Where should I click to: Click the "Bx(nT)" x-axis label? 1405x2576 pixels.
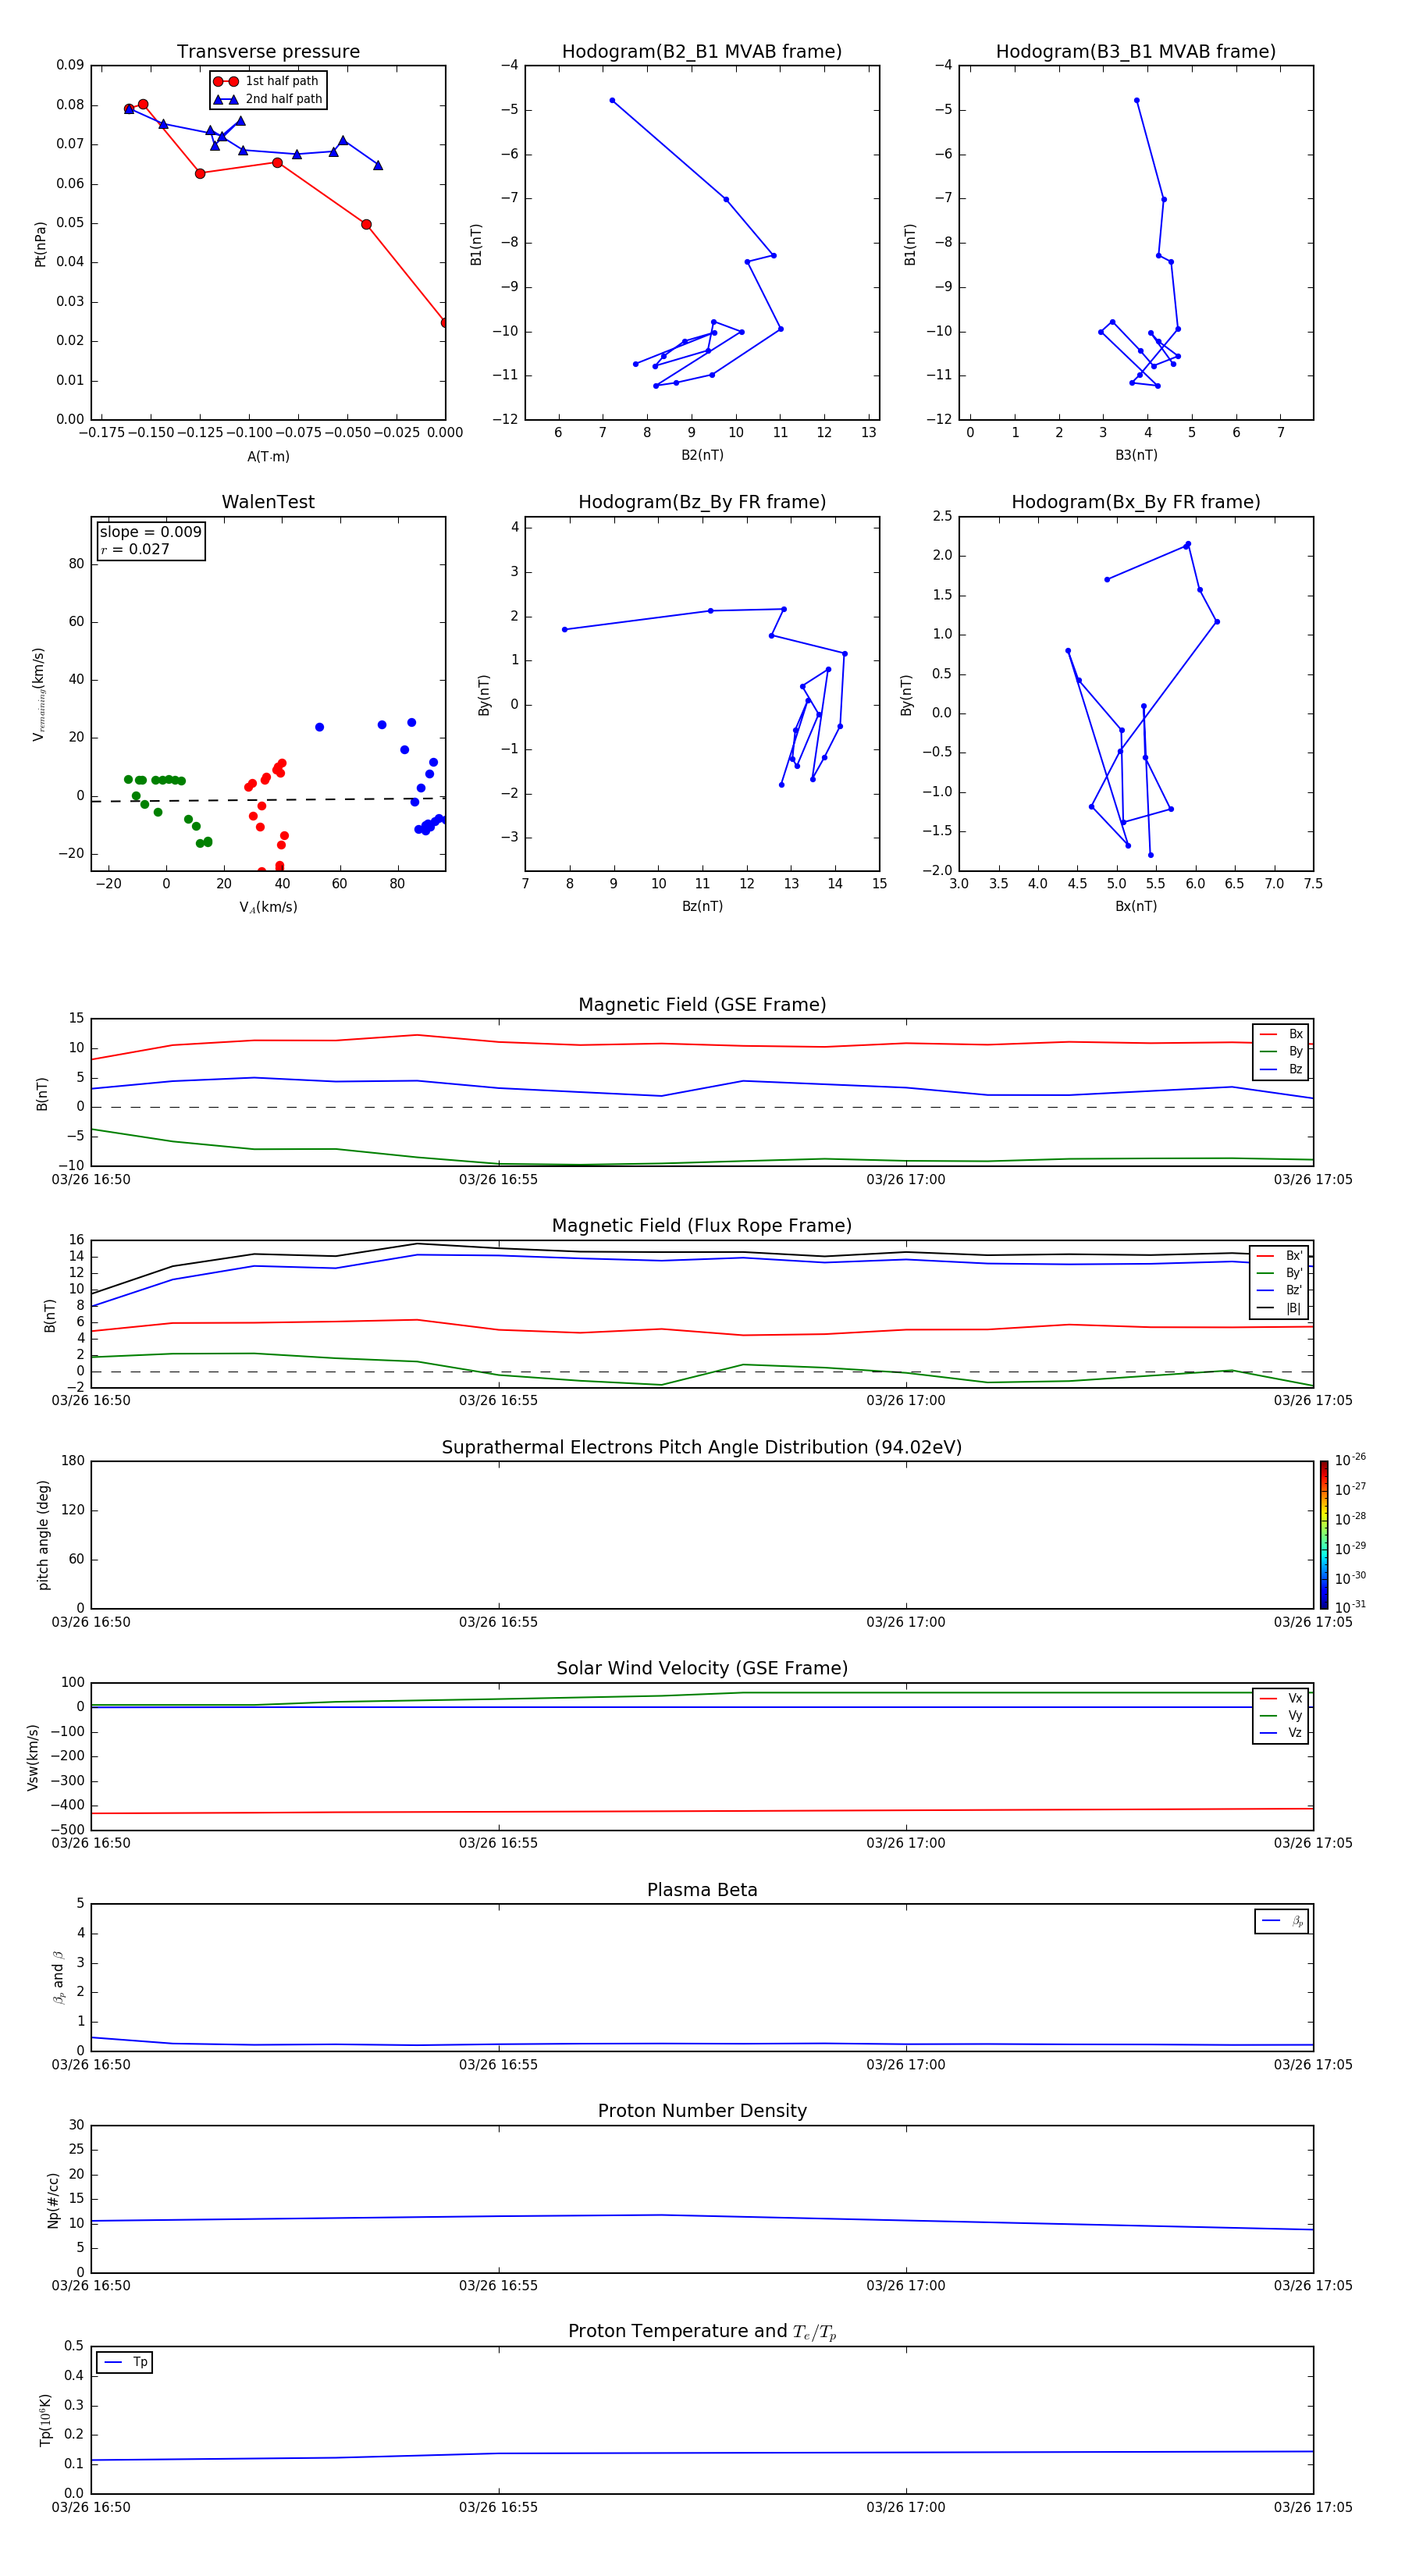coord(1136,906)
